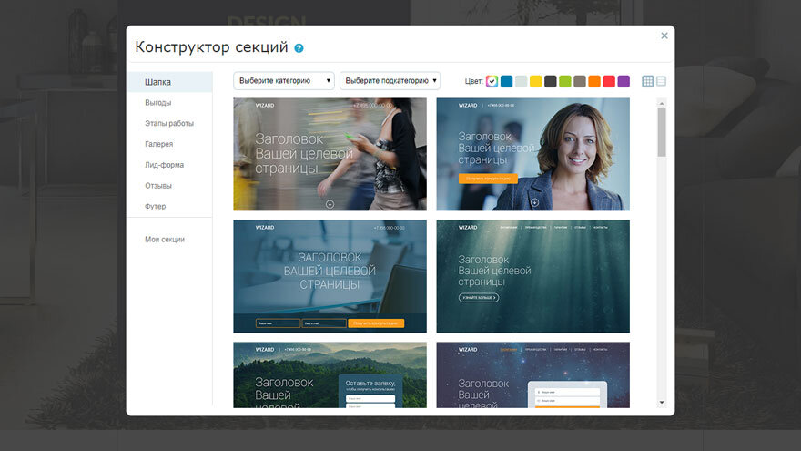This screenshot has height=451, width=801.
Task: Switch to grid view layout icon
Action: [648, 81]
